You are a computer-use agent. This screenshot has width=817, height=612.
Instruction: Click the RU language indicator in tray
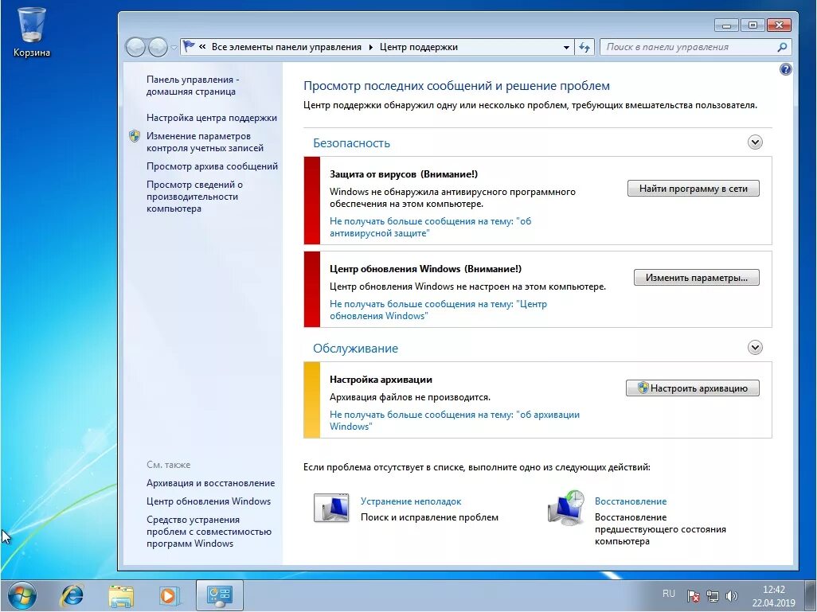pyautogui.click(x=669, y=594)
